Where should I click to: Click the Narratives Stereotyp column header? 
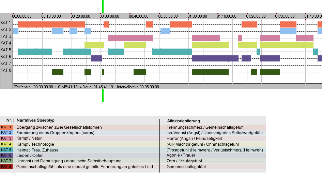[35, 120]
